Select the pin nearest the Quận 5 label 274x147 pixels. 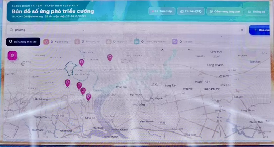point(67,83)
